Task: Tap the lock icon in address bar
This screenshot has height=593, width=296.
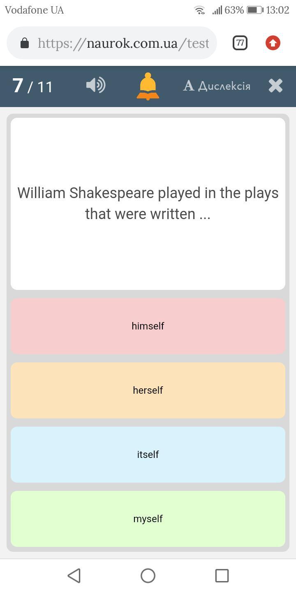Action: 25,43
